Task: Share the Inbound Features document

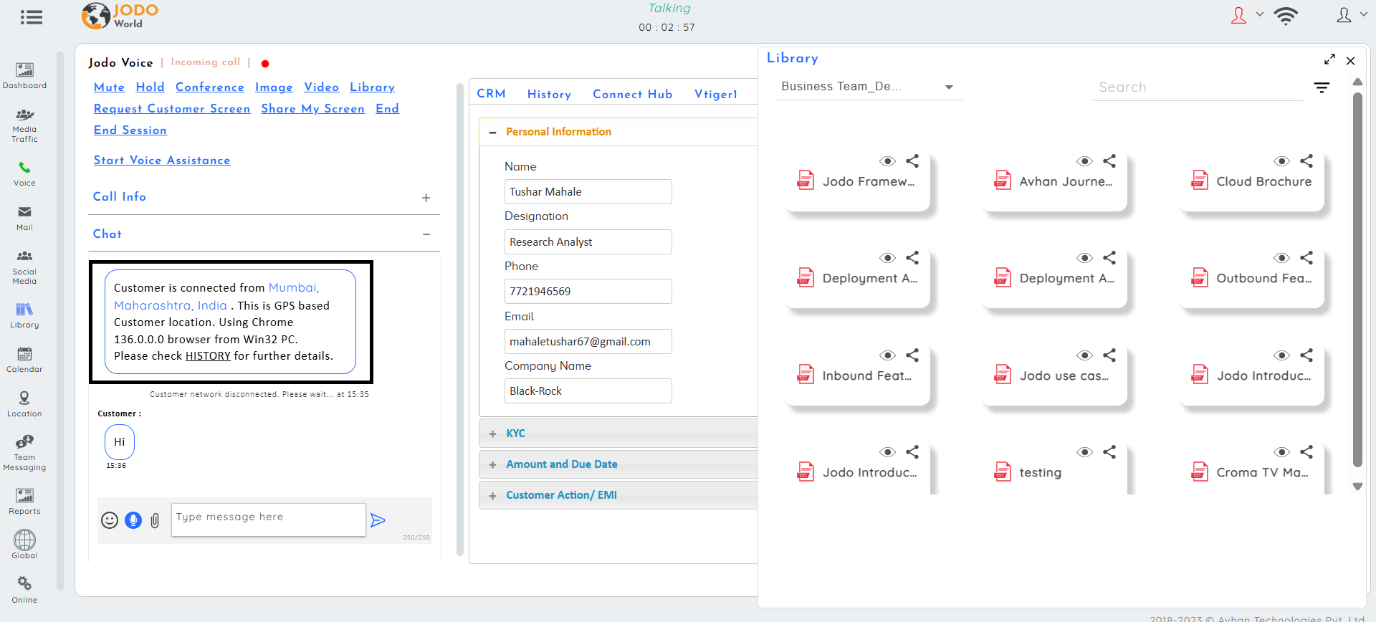Action: pos(912,355)
